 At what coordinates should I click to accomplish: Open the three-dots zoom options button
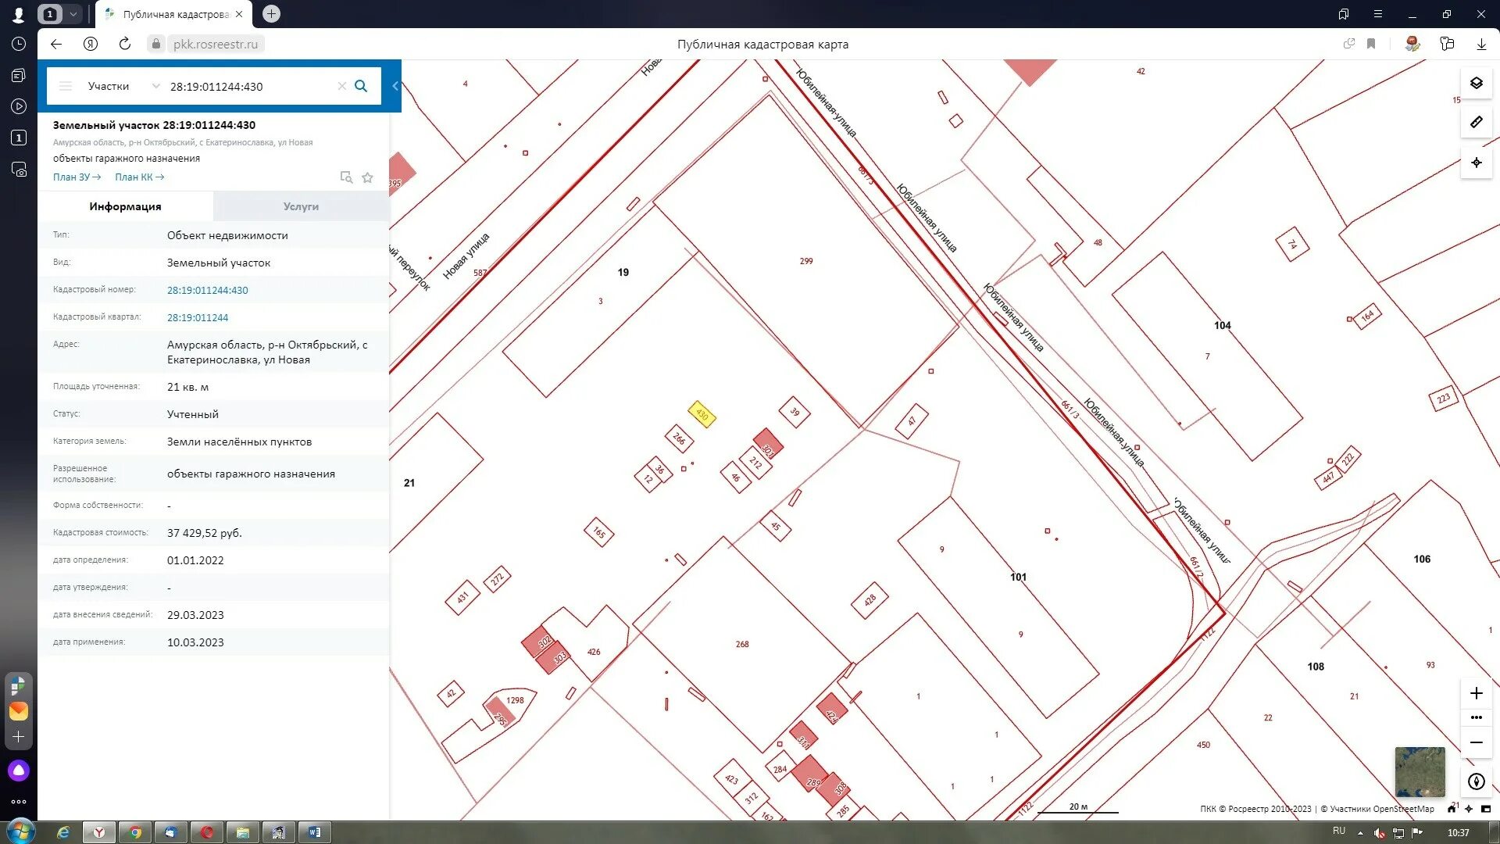[x=1476, y=717]
